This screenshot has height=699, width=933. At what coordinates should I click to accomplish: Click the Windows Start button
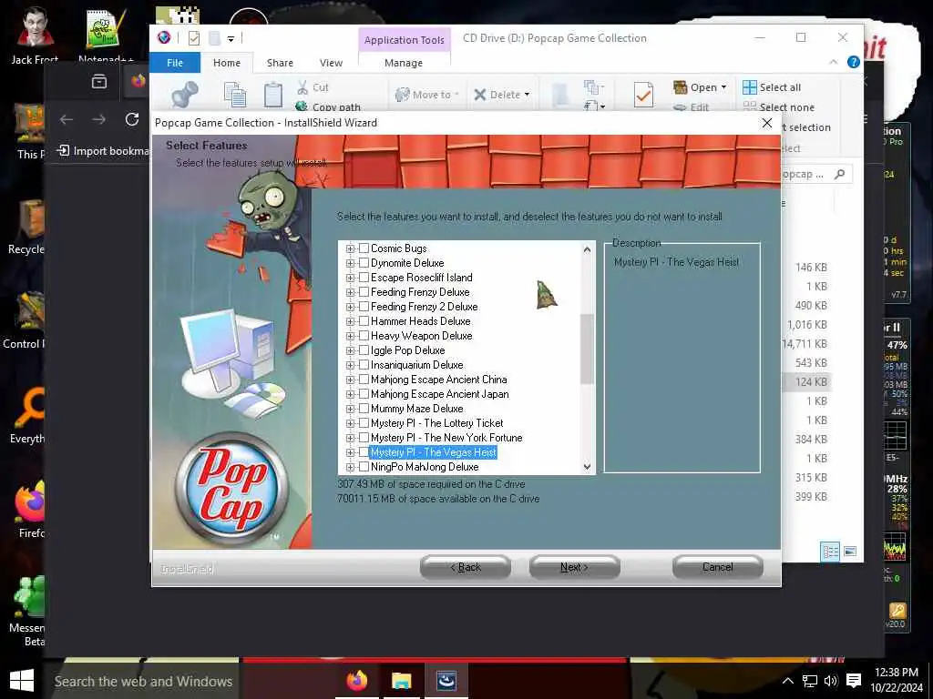click(x=22, y=681)
